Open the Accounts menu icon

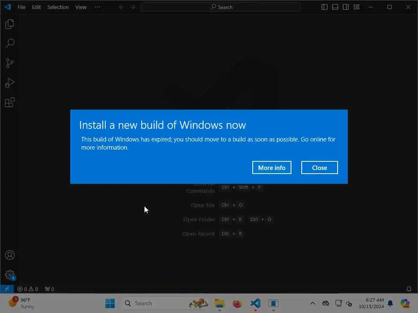[x=10, y=255]
